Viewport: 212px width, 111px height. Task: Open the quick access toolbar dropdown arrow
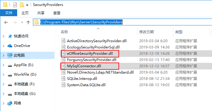click(27, 5)
